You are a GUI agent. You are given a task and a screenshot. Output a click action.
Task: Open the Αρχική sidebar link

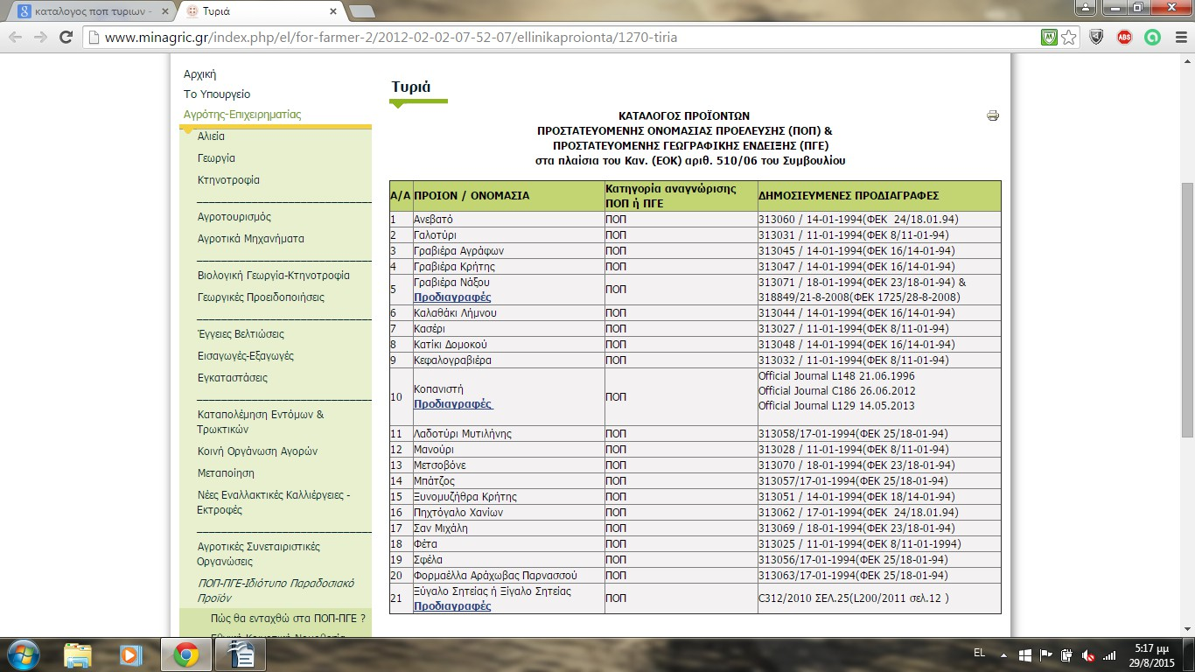click(199, 74)
